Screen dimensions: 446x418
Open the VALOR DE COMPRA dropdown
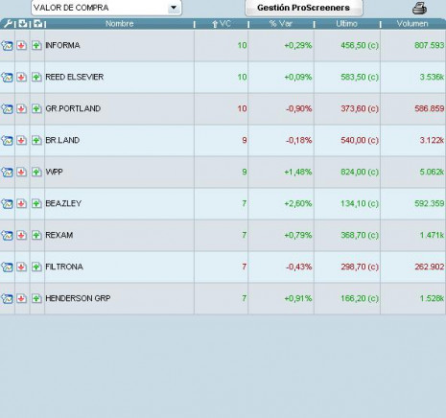106,8
